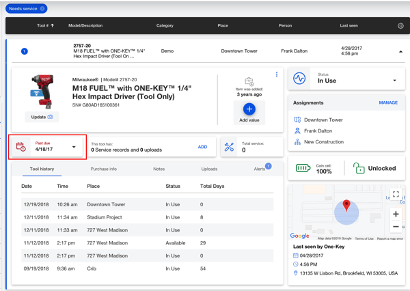
Task: Click the Total Days column header
Action: coord(212,186)
